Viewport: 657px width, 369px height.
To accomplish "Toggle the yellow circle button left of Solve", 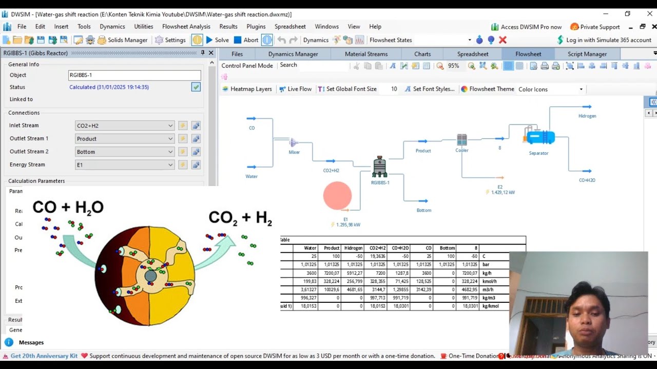I will [x=197, y=40].
